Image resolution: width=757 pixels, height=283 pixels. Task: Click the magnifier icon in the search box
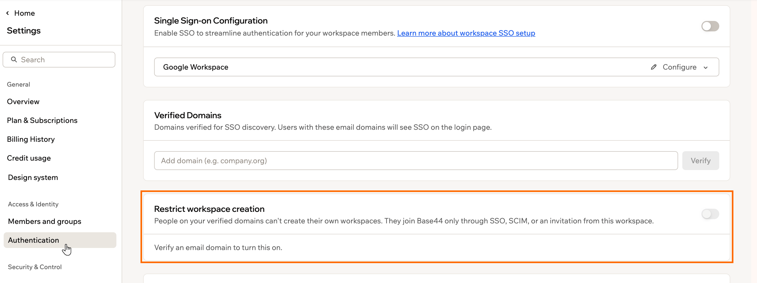(x=14, y=60)
